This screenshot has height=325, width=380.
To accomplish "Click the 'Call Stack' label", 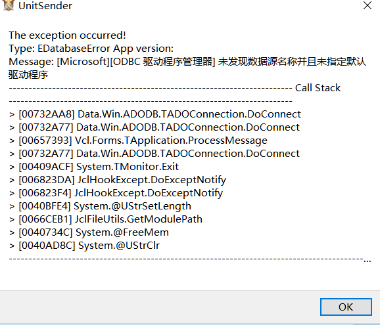I will pyautogui.click(x=318, y=88).
